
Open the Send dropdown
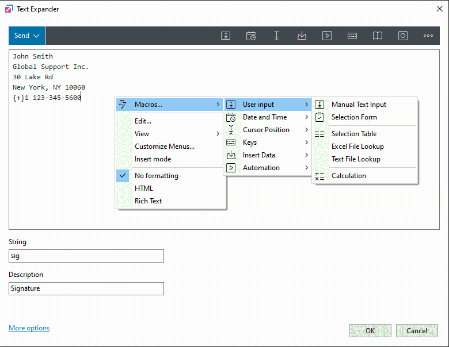(x=26, y=36)
